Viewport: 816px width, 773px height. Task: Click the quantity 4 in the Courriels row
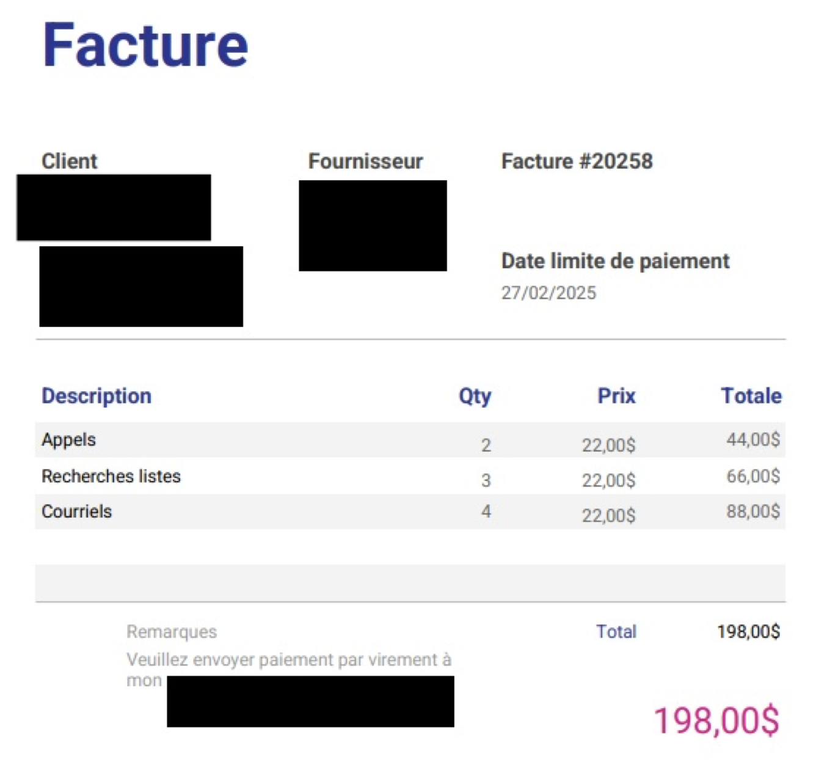[486, 511]
